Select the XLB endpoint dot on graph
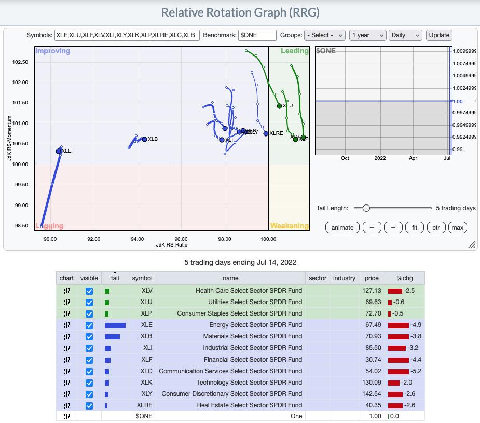Image resolution: width=480 pixels, height=423 pixels. (144, 139)
